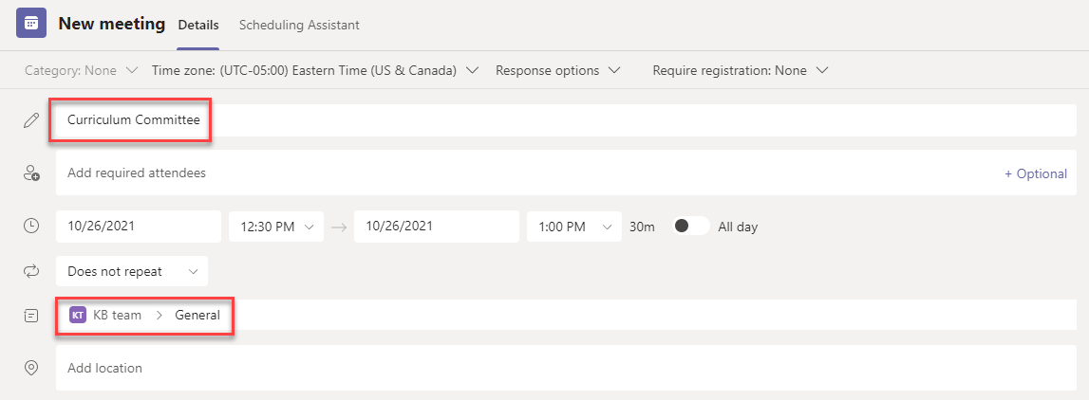This screenshot has height=400, width=1089.
Task: Click the pencil title icon
Action: [x=31, y=120]
